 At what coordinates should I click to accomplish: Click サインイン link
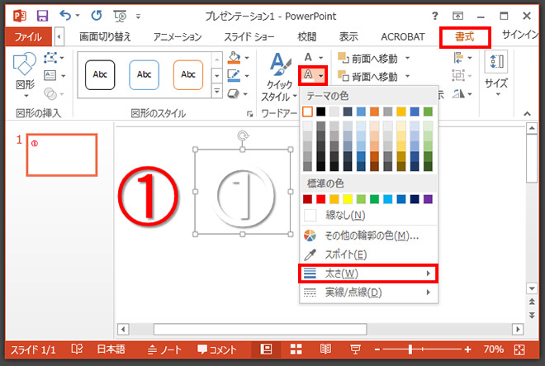click(x=520, y=35)
